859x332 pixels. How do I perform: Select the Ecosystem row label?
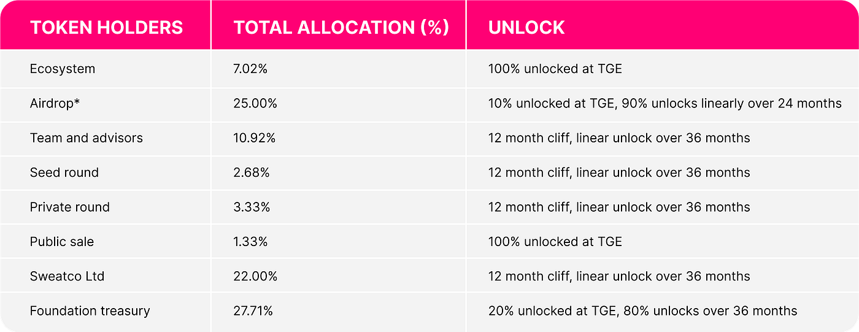63,69
